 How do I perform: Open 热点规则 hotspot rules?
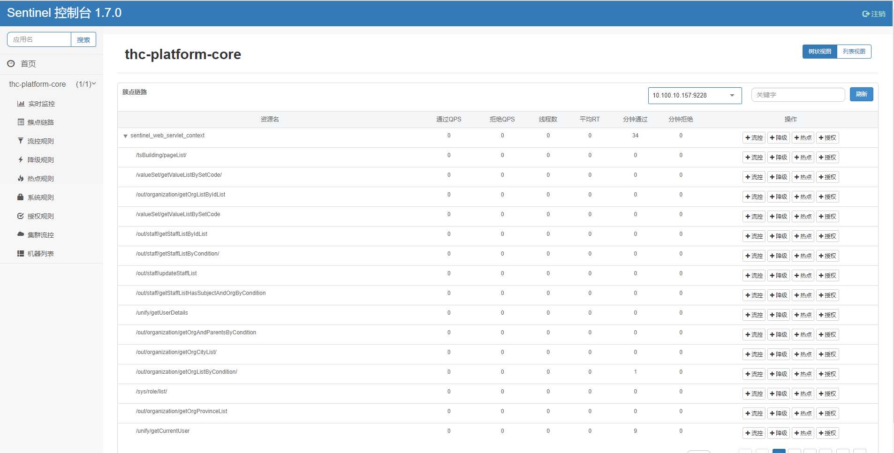36,179
